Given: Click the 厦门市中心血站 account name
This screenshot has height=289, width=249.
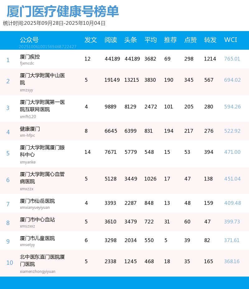Looking at the screenshot, I should click(x=37, y=220).
